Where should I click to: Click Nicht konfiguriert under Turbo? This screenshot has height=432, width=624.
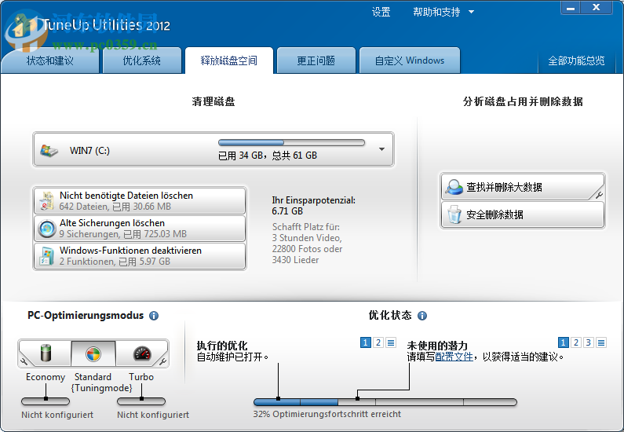(153, 415)
